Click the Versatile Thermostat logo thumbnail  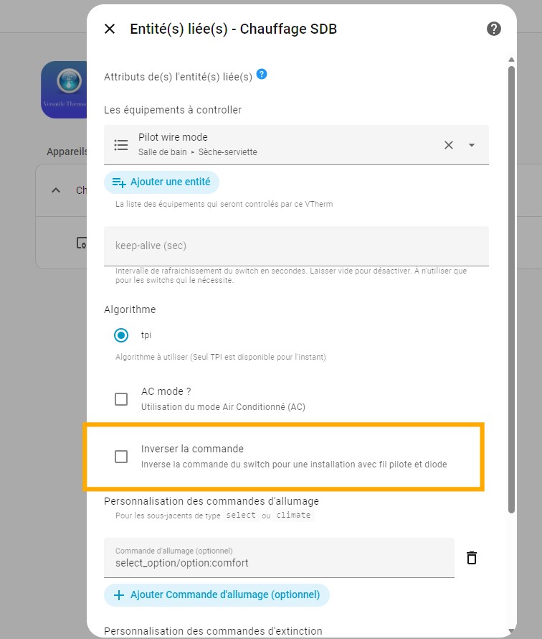pos(64,90)
